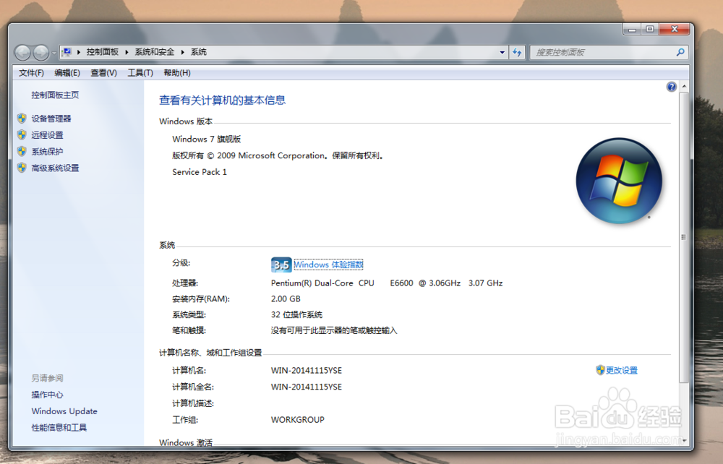Open the Windows 体验指数 link
This screenshot has height=464, width=723.
(x=328, y=265)
